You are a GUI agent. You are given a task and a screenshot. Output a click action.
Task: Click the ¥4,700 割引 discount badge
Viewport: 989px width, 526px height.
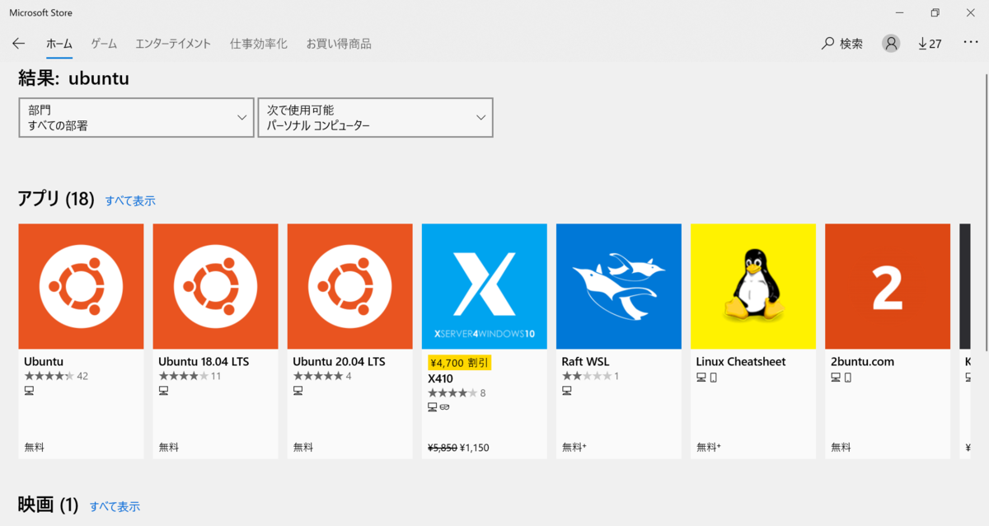pyautogui.click(x=459, y=362)
